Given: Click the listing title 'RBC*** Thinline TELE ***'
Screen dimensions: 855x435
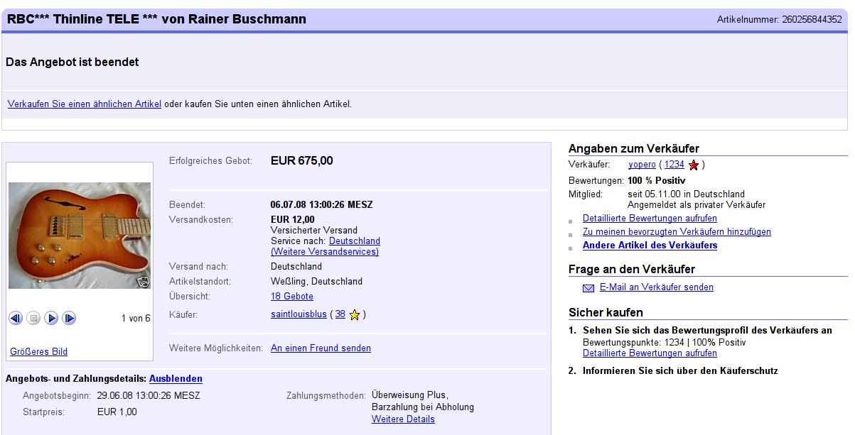Looking at the screenshot, I should [82, 19].
